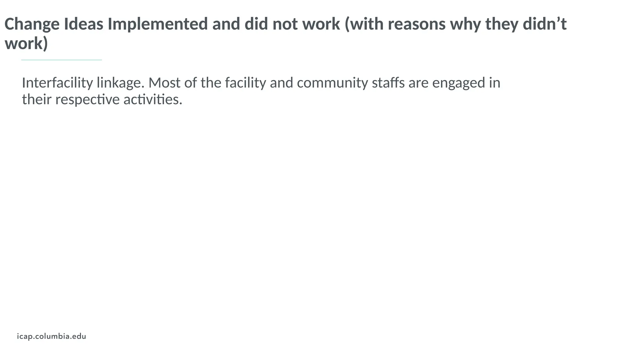This screenshot has width=619, height=348.
Task: Click the word 'respective' in the second body line
Action: click(88, 99)
